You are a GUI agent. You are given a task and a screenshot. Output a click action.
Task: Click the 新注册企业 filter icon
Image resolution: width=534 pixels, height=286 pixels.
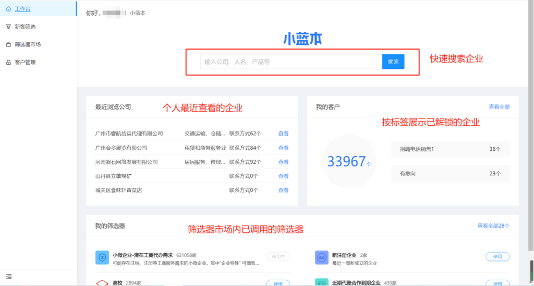coord(322,257)
